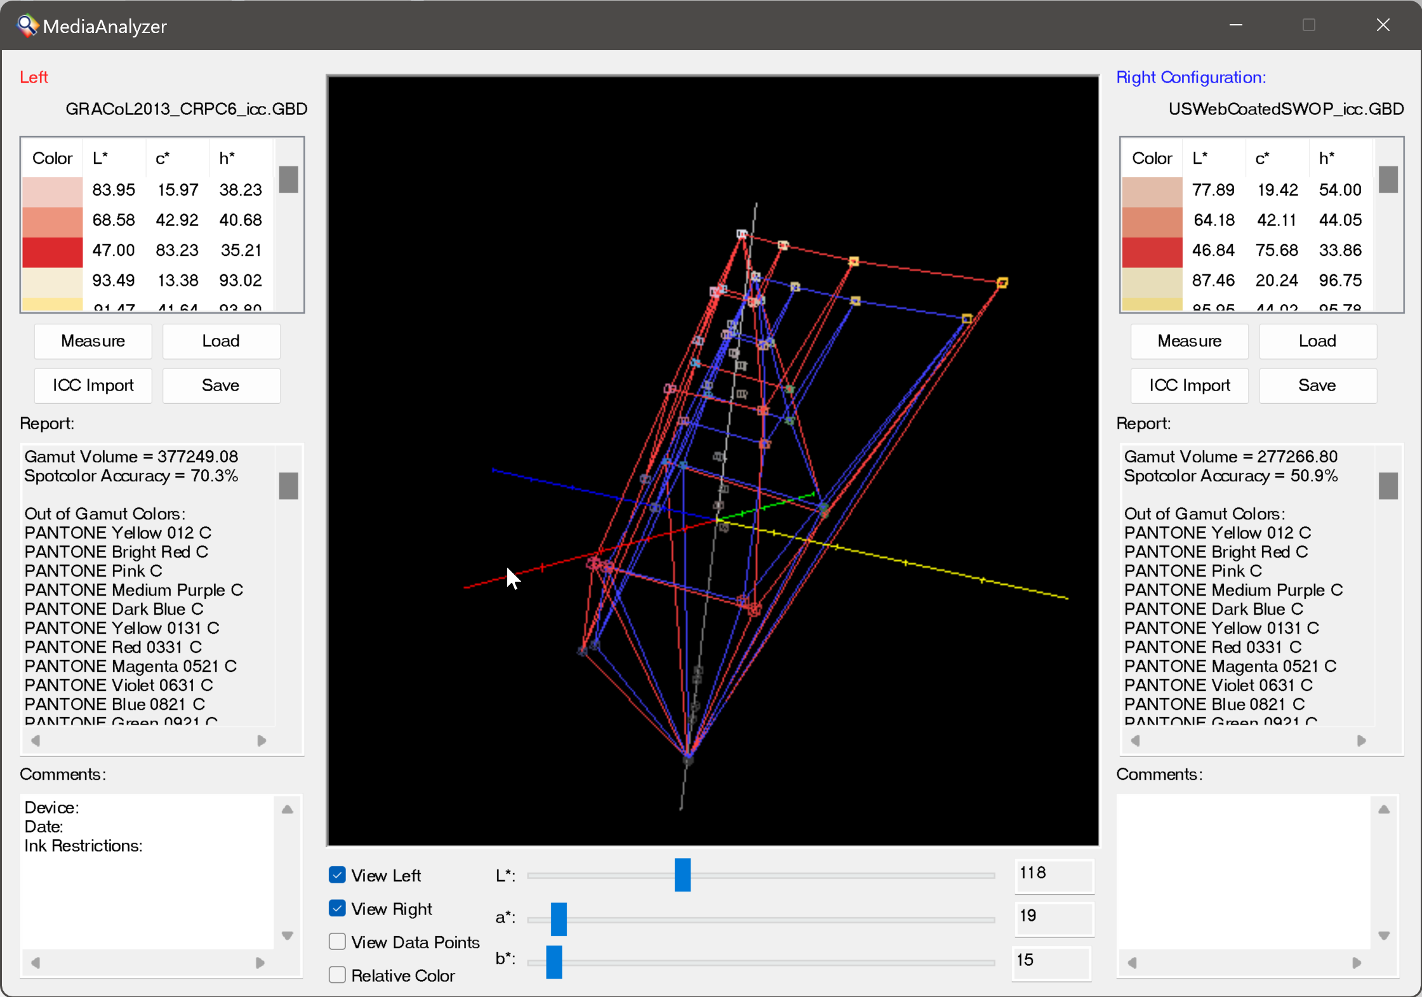Click right Comments scroll-down arrow
The width and height of the screenshot is (1422, 997).
tap(1385, 935)
